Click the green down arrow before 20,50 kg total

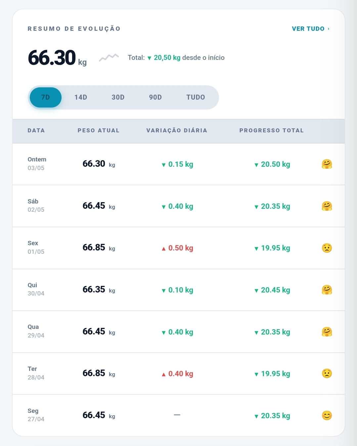point(149,58)
